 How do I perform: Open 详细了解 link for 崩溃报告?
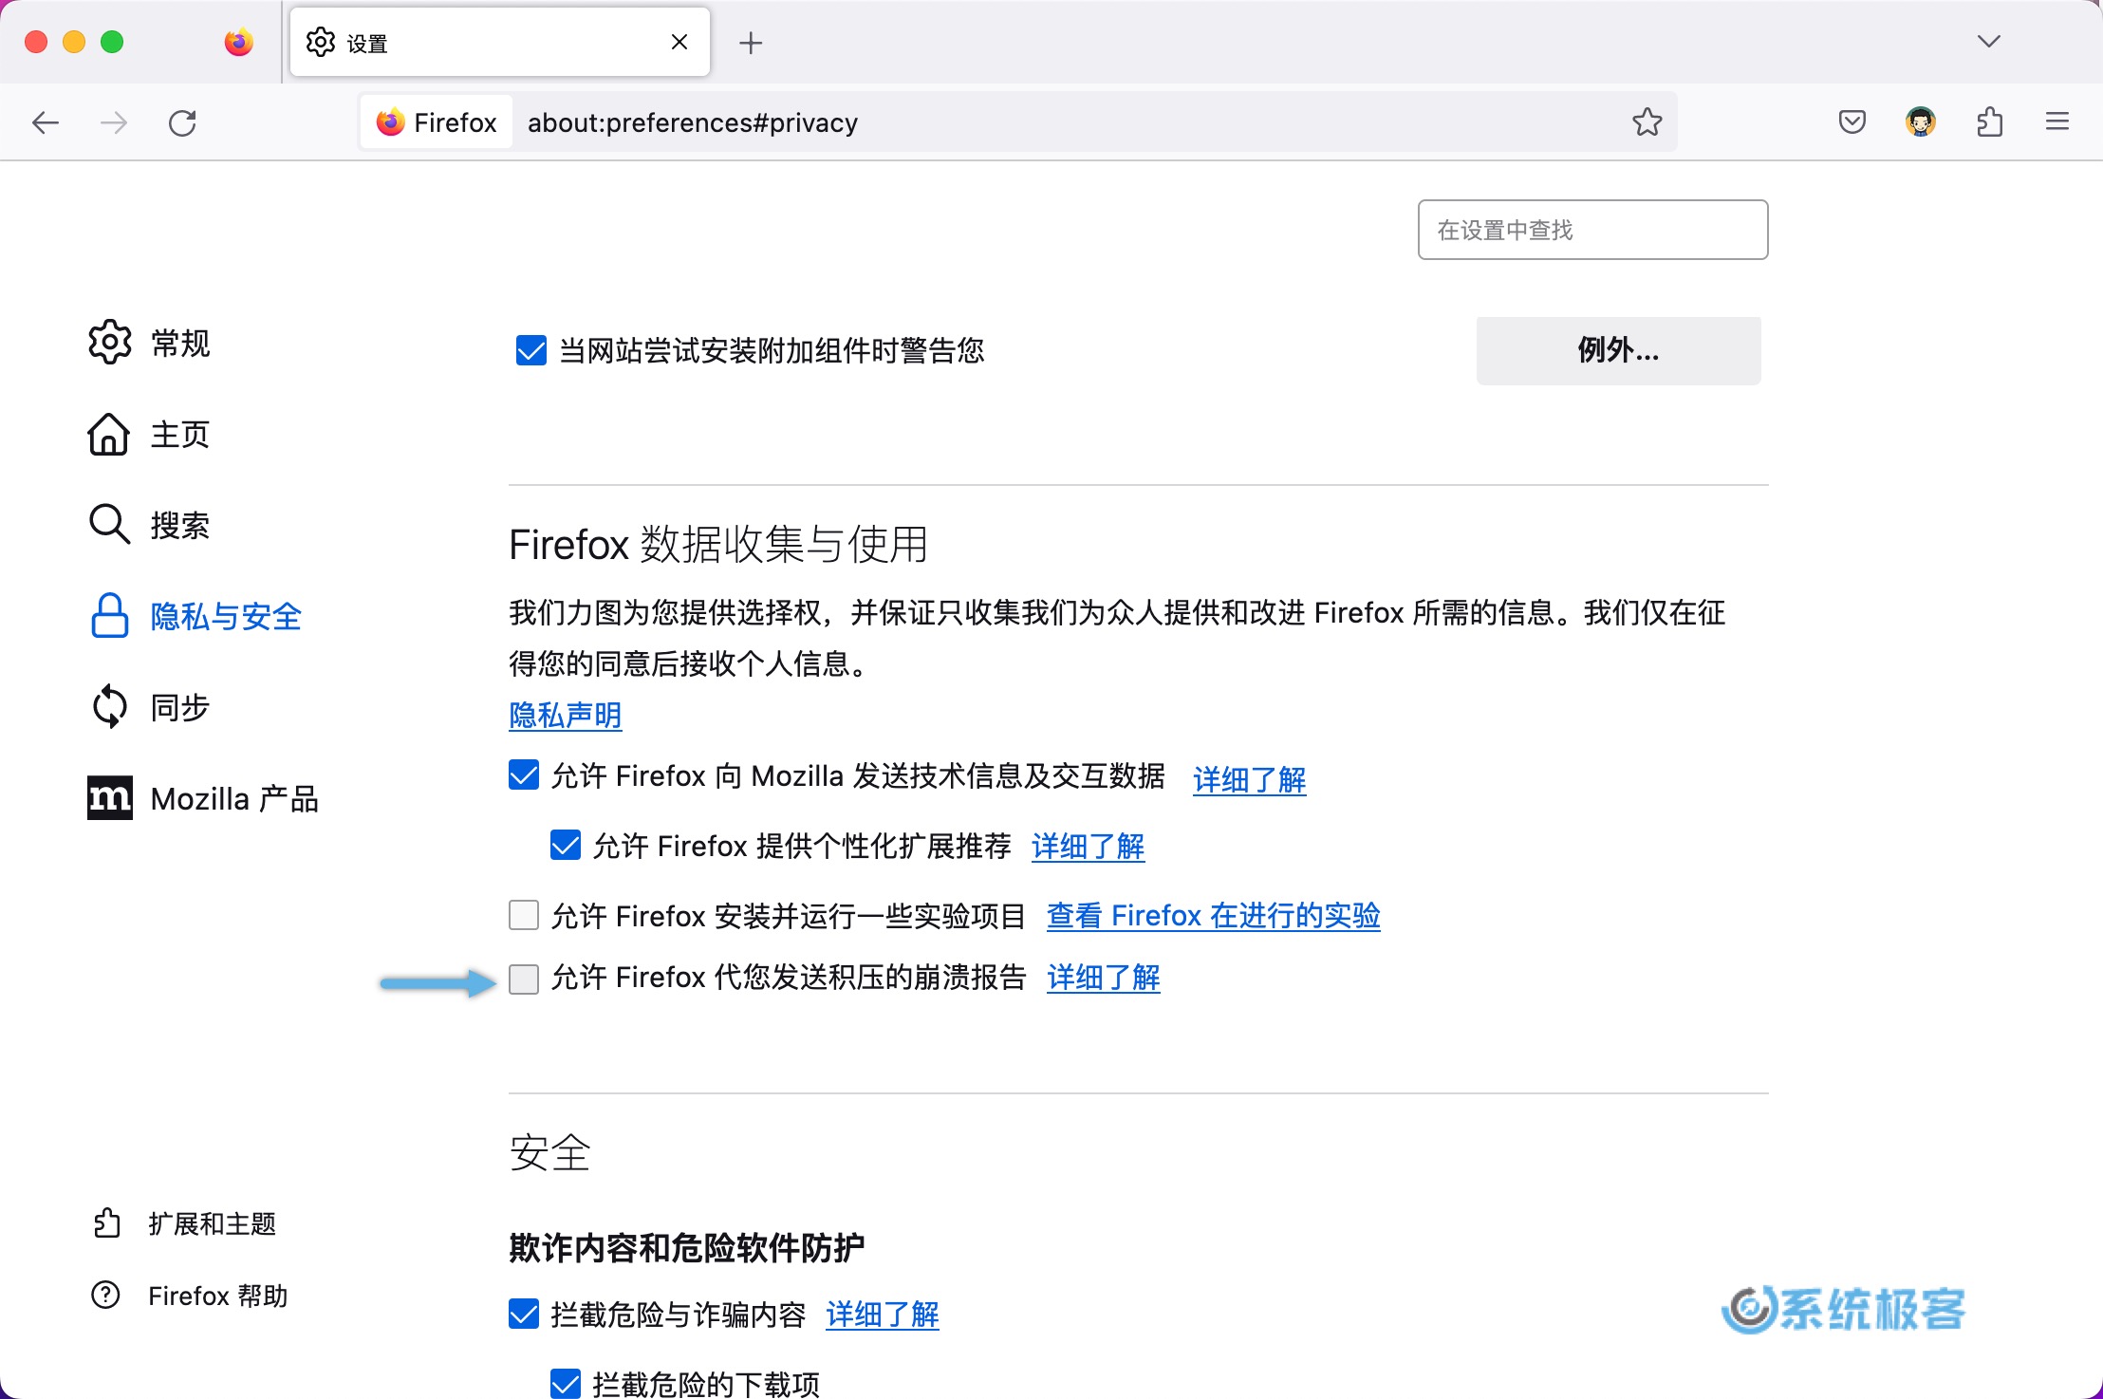click(1104, 977)
